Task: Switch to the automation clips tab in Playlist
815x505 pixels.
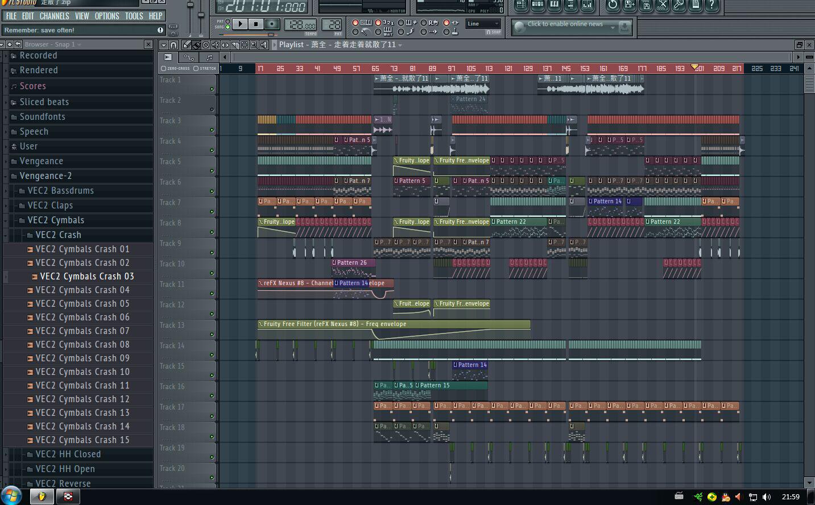Action: coord(189,57)
